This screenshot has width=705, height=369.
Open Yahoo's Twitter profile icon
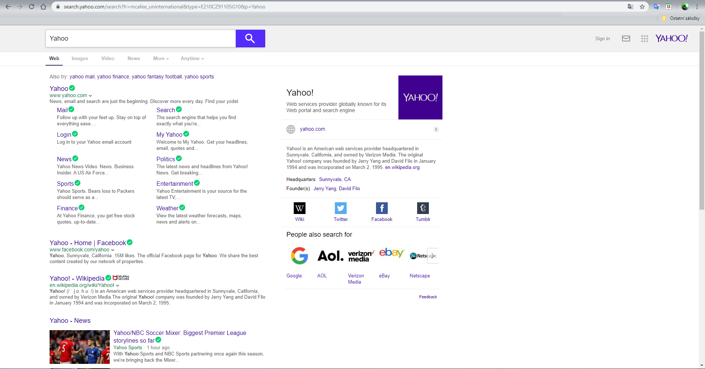click(340, 208)
